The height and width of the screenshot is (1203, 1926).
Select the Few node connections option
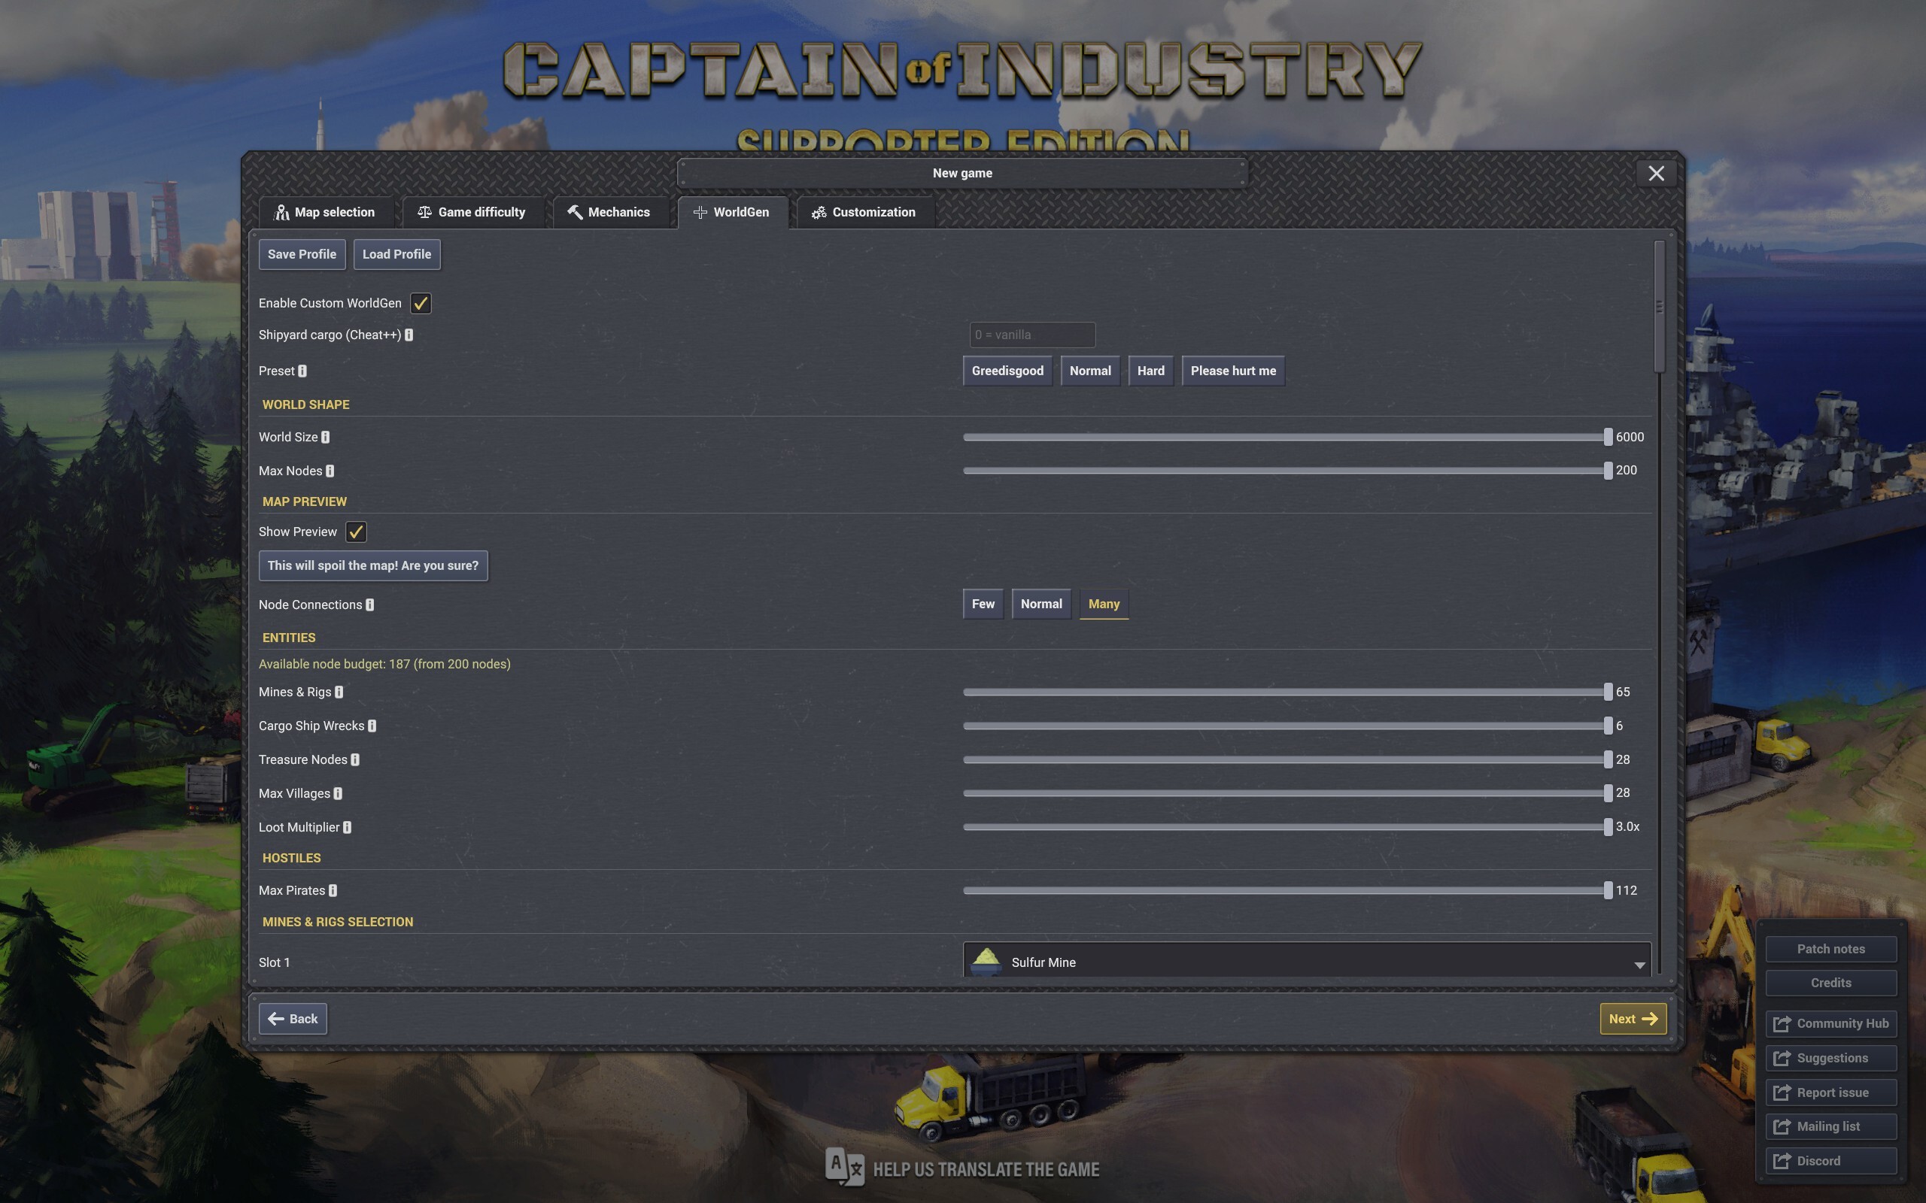point(983,604)
